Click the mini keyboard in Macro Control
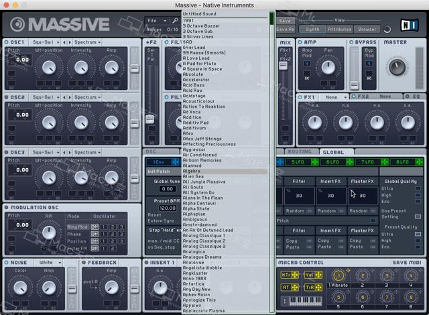The width and height of the screenshot is (429, 315). [306, 301]
